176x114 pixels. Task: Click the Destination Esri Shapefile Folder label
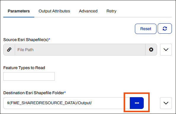point(34,93)
